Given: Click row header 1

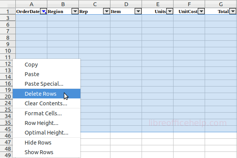Looking at the screenshot, I should (8, 12).
